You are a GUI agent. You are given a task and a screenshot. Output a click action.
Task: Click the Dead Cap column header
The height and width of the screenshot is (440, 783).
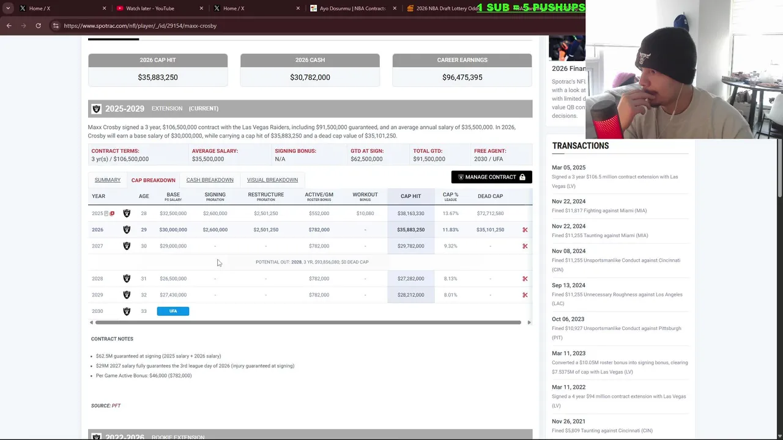click(490, 196)
